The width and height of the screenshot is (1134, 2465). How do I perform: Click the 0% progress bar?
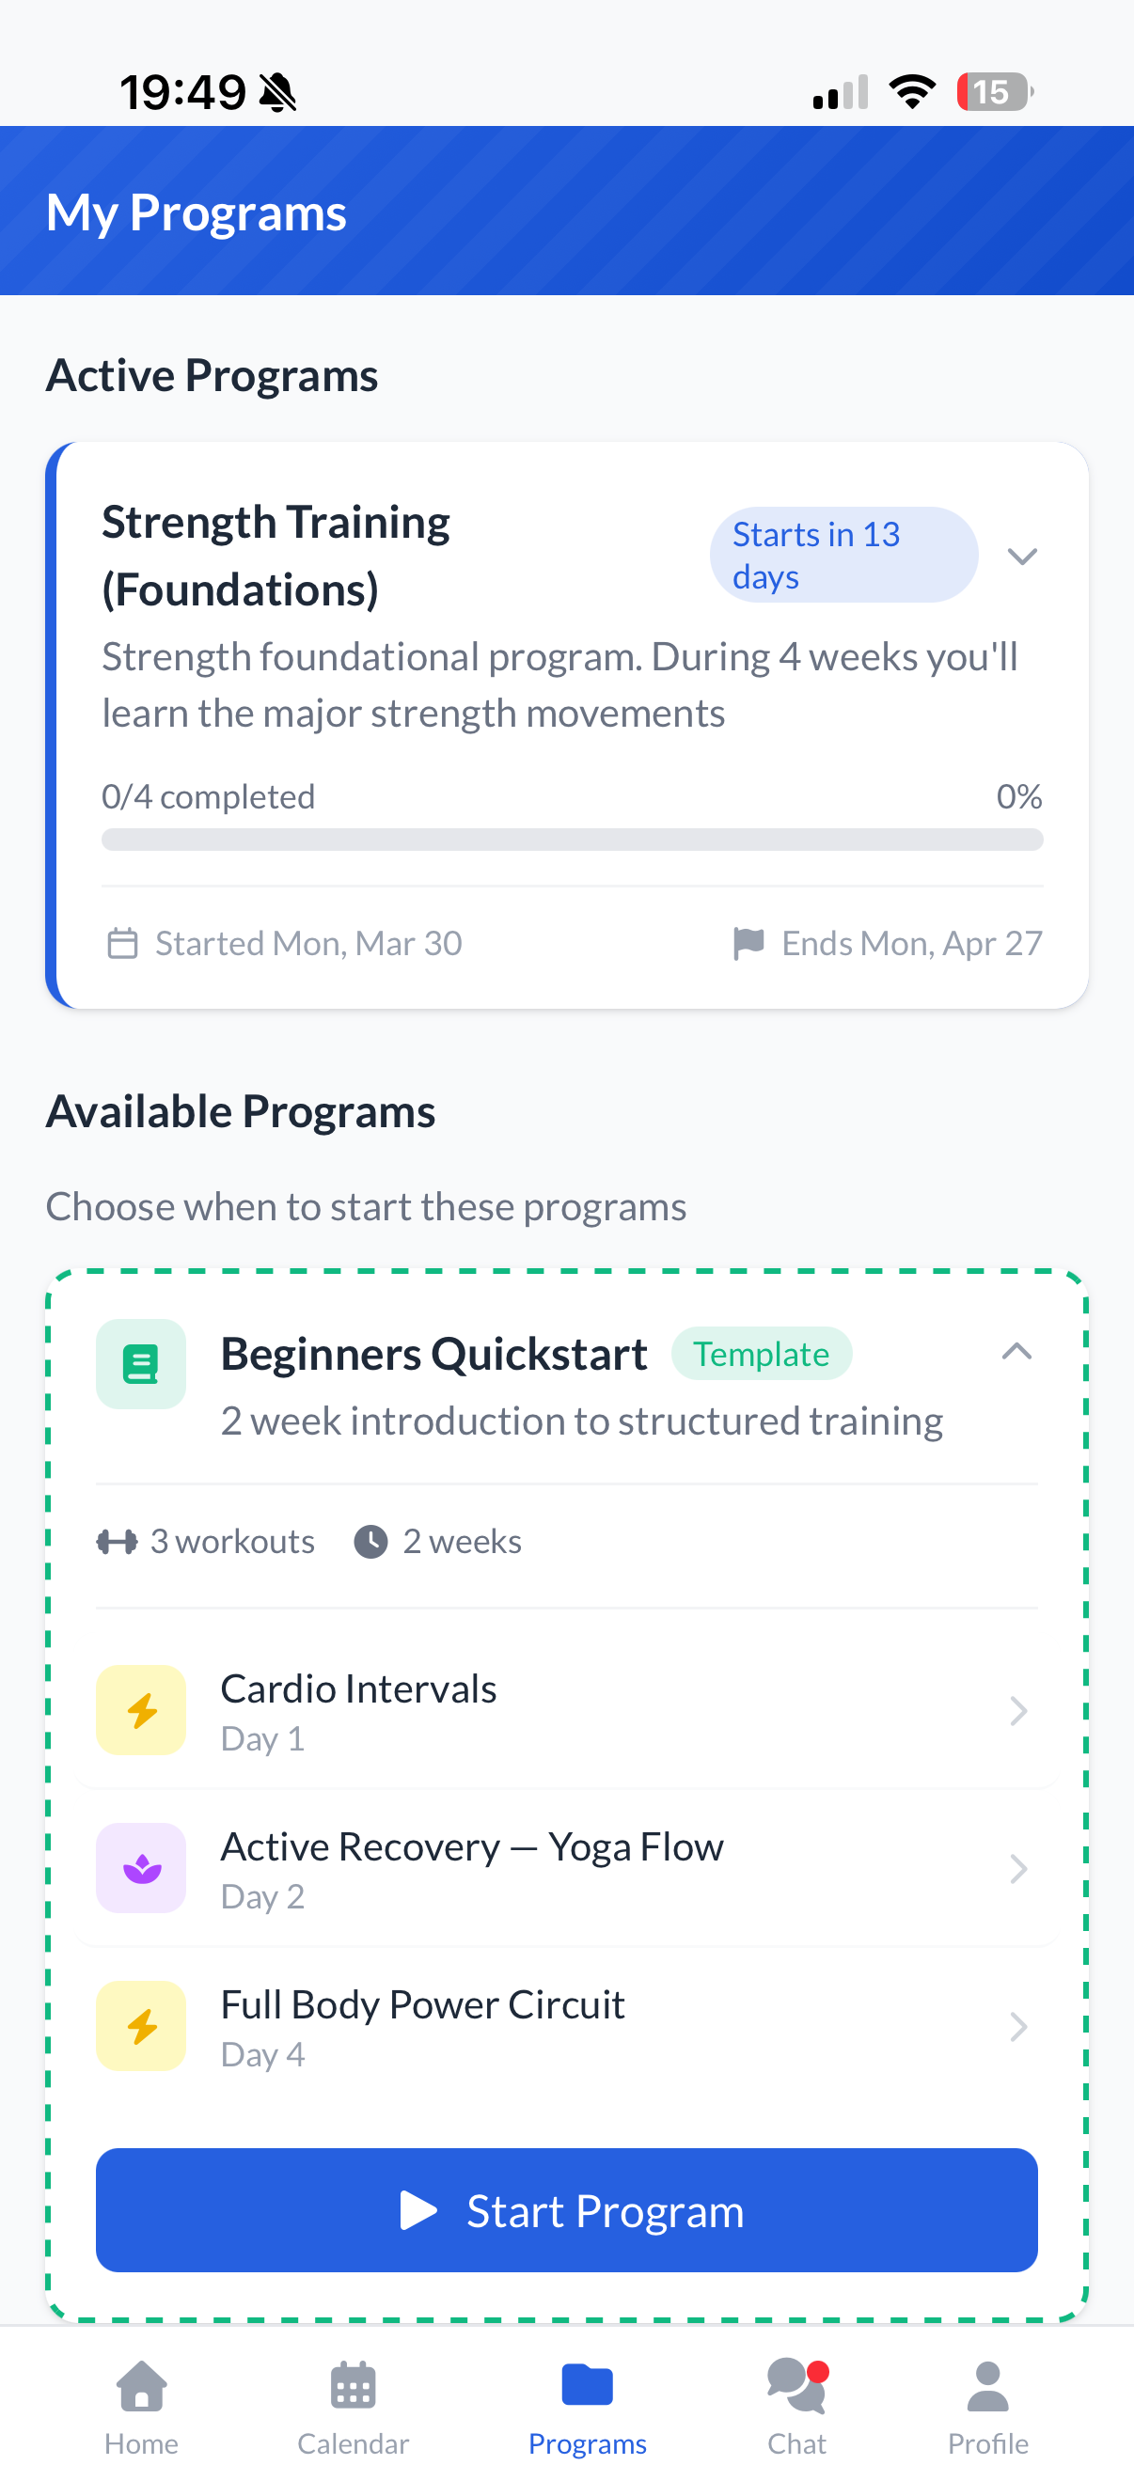coord(573,840)
